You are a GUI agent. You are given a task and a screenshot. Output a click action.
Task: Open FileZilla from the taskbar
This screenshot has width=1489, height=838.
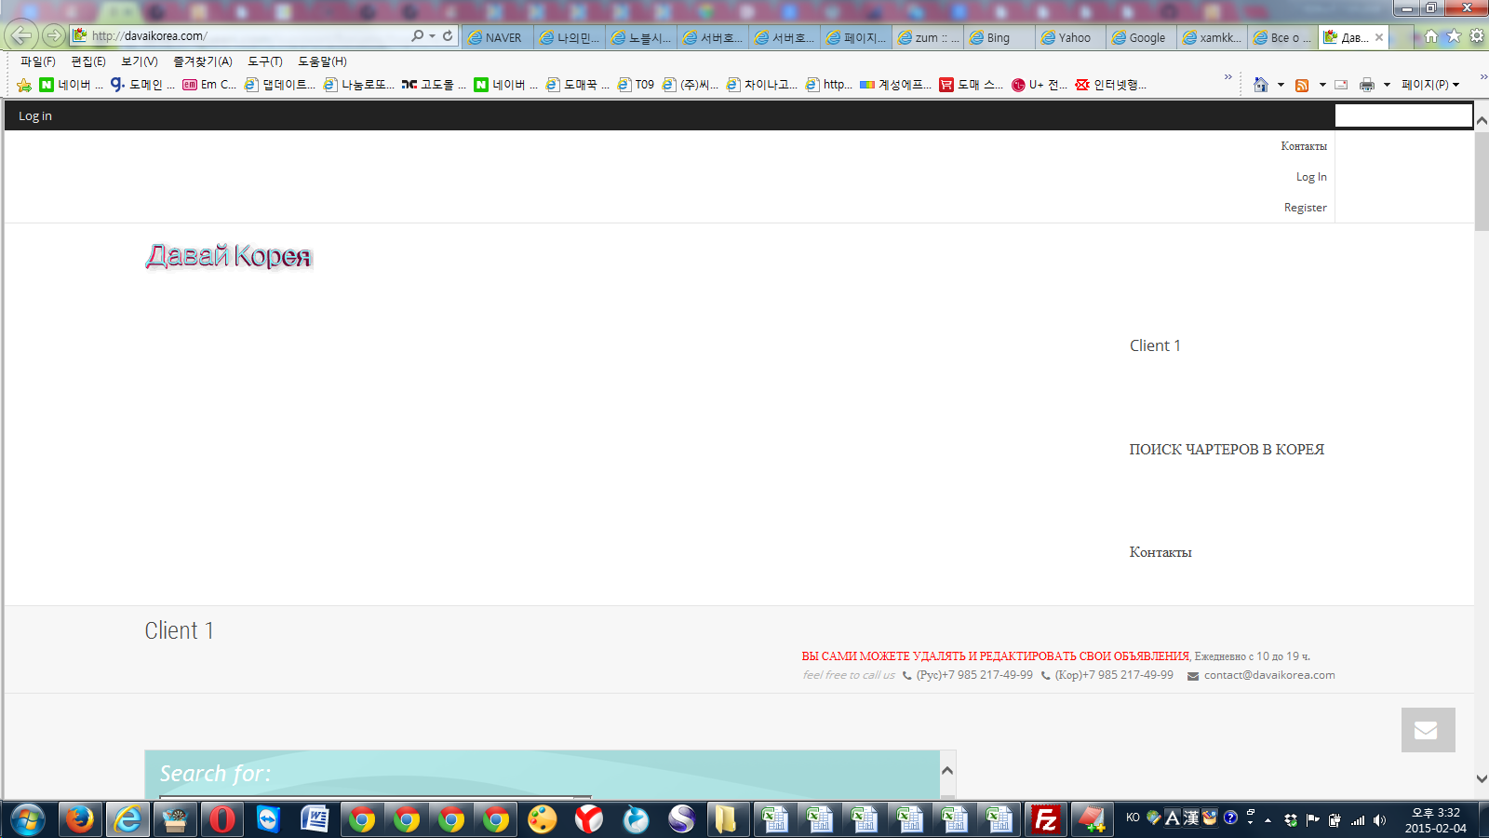1045,819
